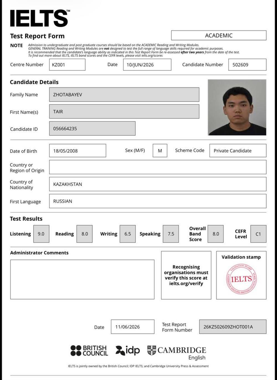Click the Scheme Code field Private Candidate

238,151
